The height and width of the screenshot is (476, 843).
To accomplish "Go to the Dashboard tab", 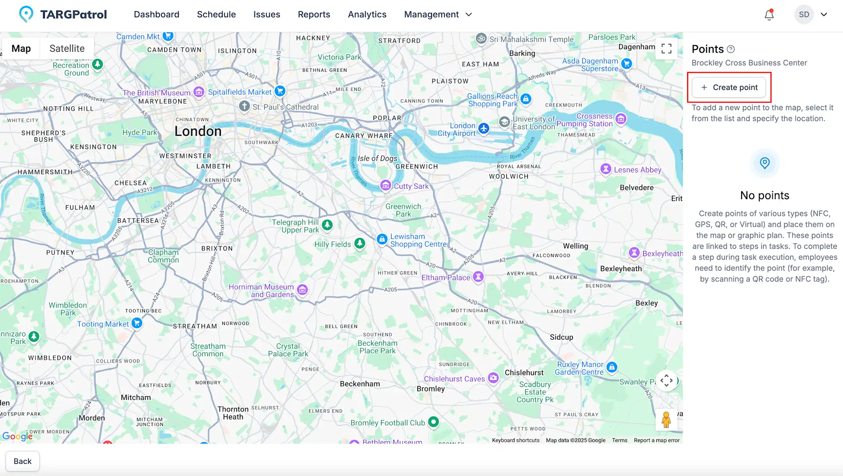I will 156,14.
